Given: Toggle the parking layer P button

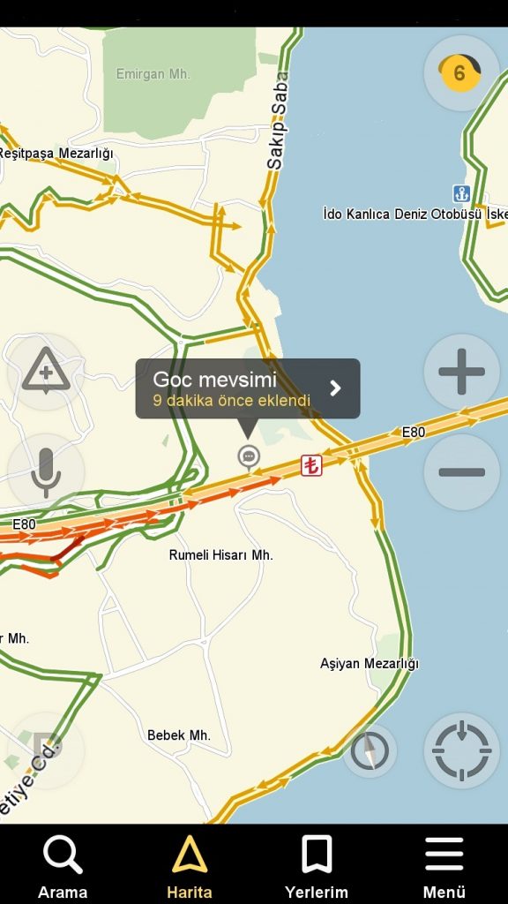Looking at the screenshot, I should point(46,751).
